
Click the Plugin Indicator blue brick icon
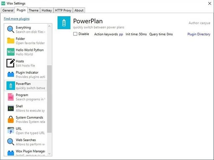point(11,74)
